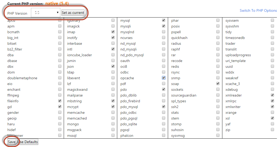The height and width of the screenshot is (147, 279).
Task: Click the 'uri_template' extension label
Action: coord(235,61)
